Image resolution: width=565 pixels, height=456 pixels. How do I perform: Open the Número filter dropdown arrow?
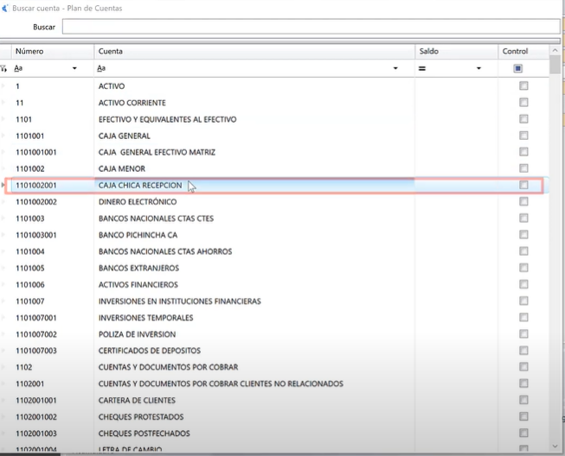(x=74, y=68)
